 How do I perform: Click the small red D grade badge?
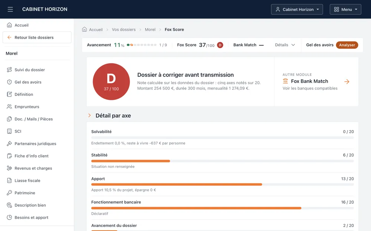point(220,45)
